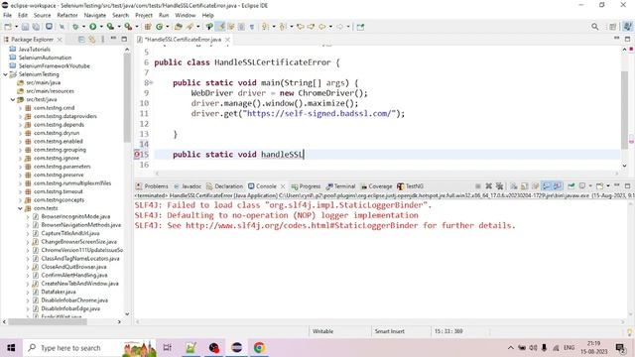Minimize the Package Explorer view

[113, 39]
